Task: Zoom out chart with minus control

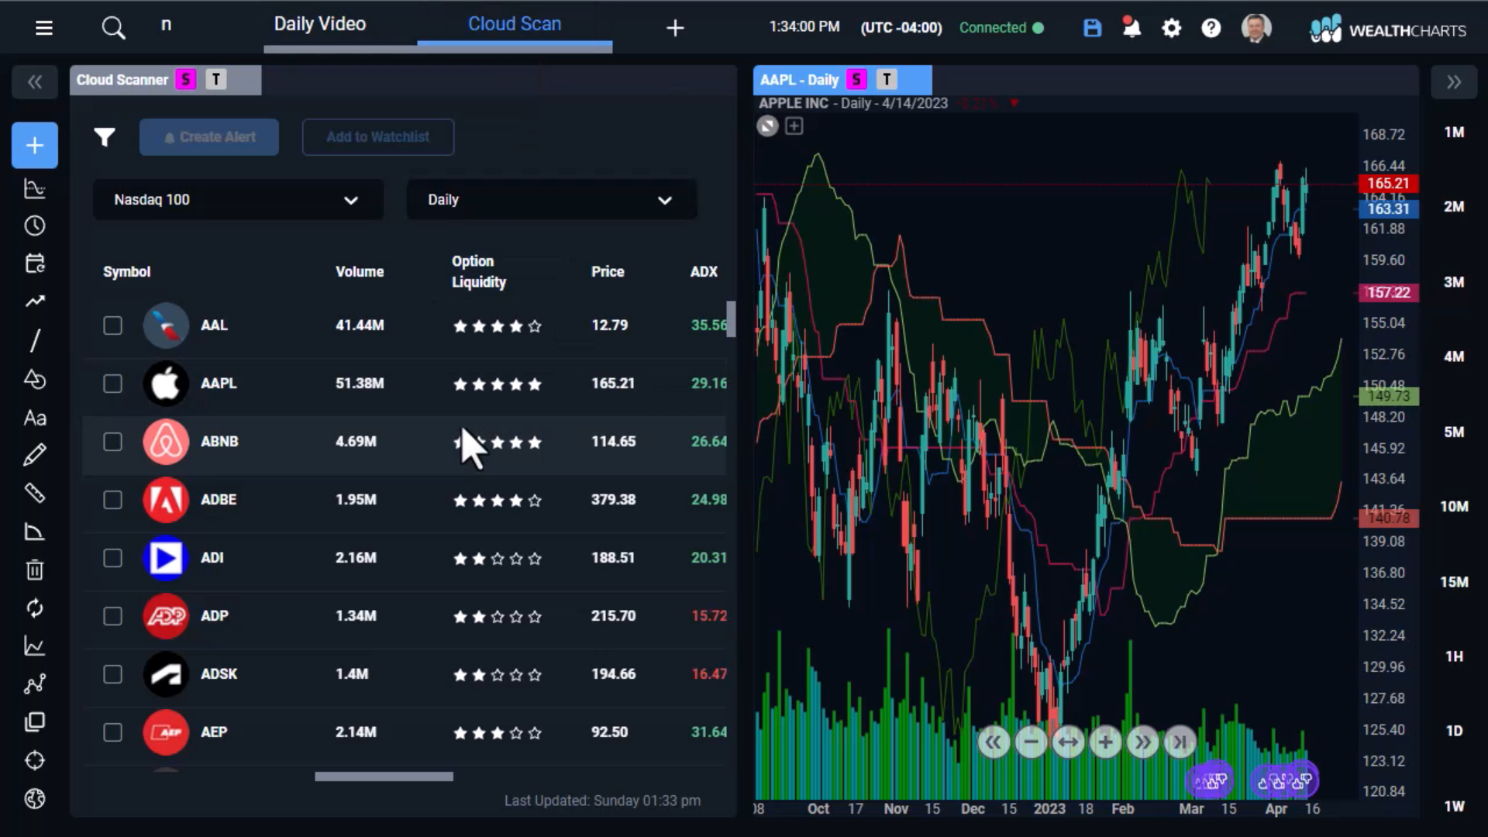Action: 1031,742
